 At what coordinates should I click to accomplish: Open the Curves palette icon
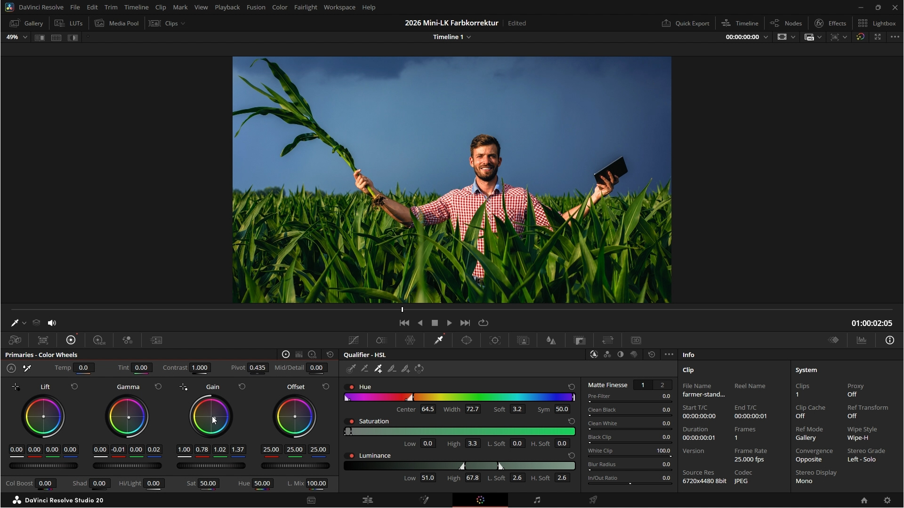(x=354, y=340)
